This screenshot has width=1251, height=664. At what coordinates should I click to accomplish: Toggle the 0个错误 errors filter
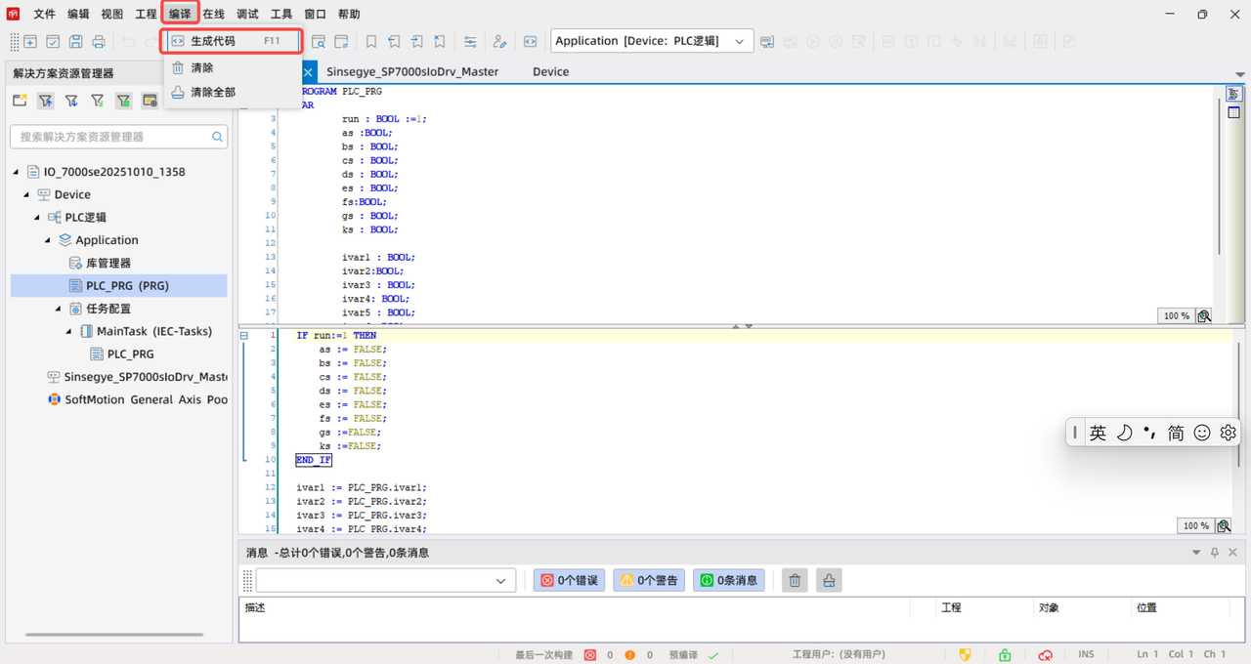568,581
